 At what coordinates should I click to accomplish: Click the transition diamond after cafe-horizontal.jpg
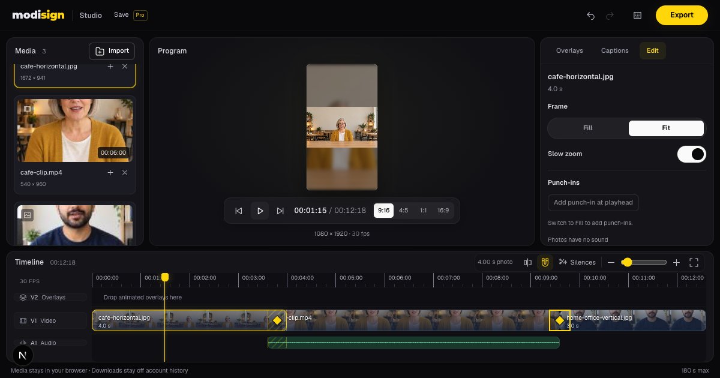277,320
